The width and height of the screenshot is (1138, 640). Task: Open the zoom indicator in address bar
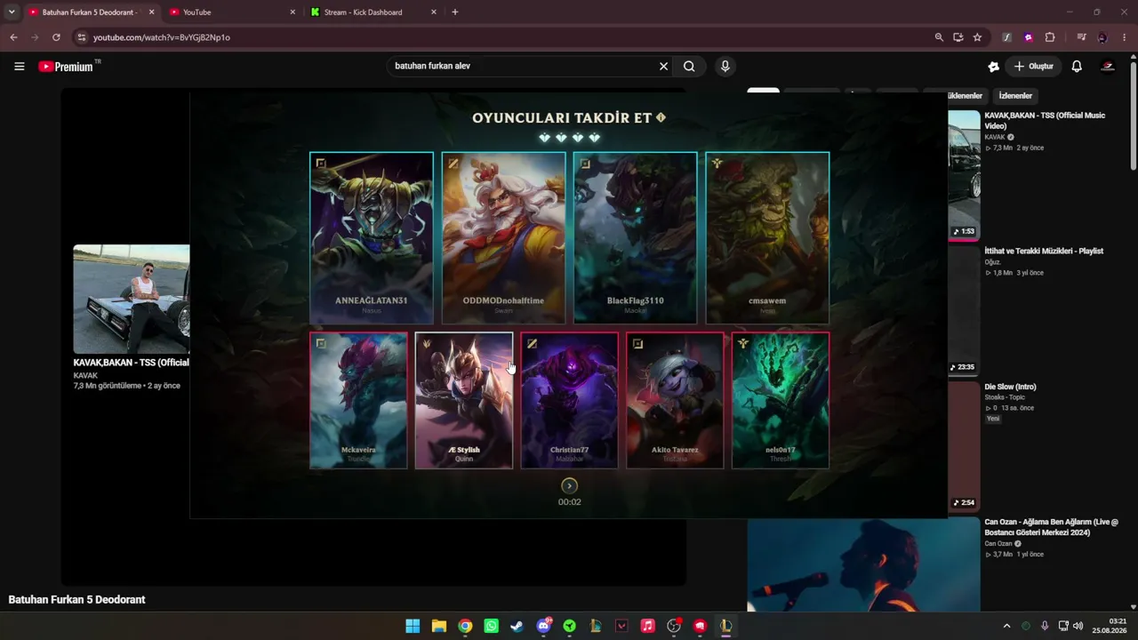point(939,37)
